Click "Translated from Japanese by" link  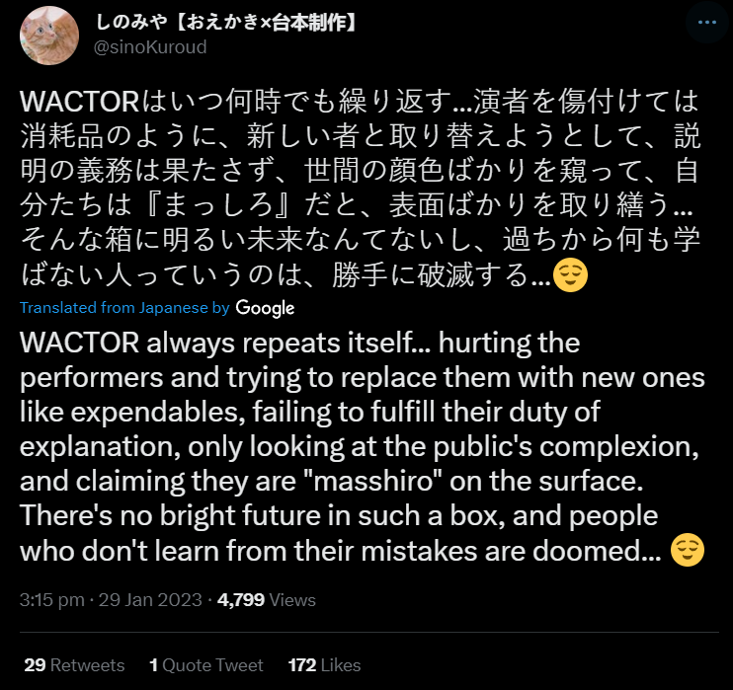click(x=124, y=307)
